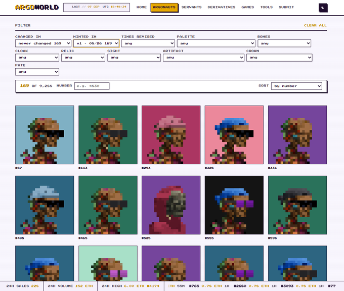Open the Palette dropdown
Viewport: 344px width, 291px height.
(x=216, y=43)
